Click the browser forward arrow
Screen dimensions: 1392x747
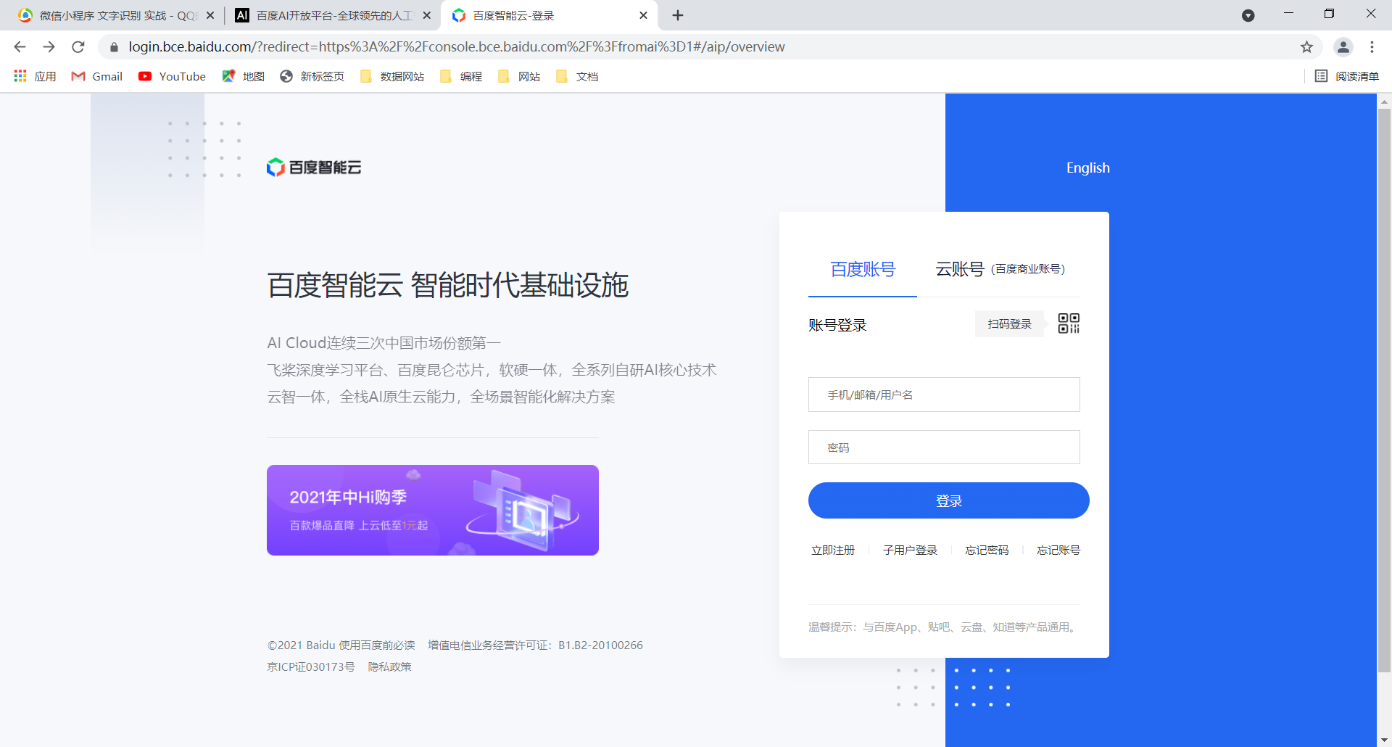click(x=49, y=47)
